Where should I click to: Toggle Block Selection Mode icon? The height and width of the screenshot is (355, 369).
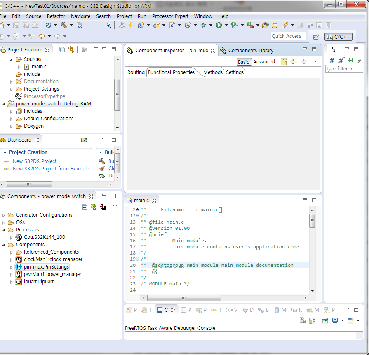coord(319,26)
